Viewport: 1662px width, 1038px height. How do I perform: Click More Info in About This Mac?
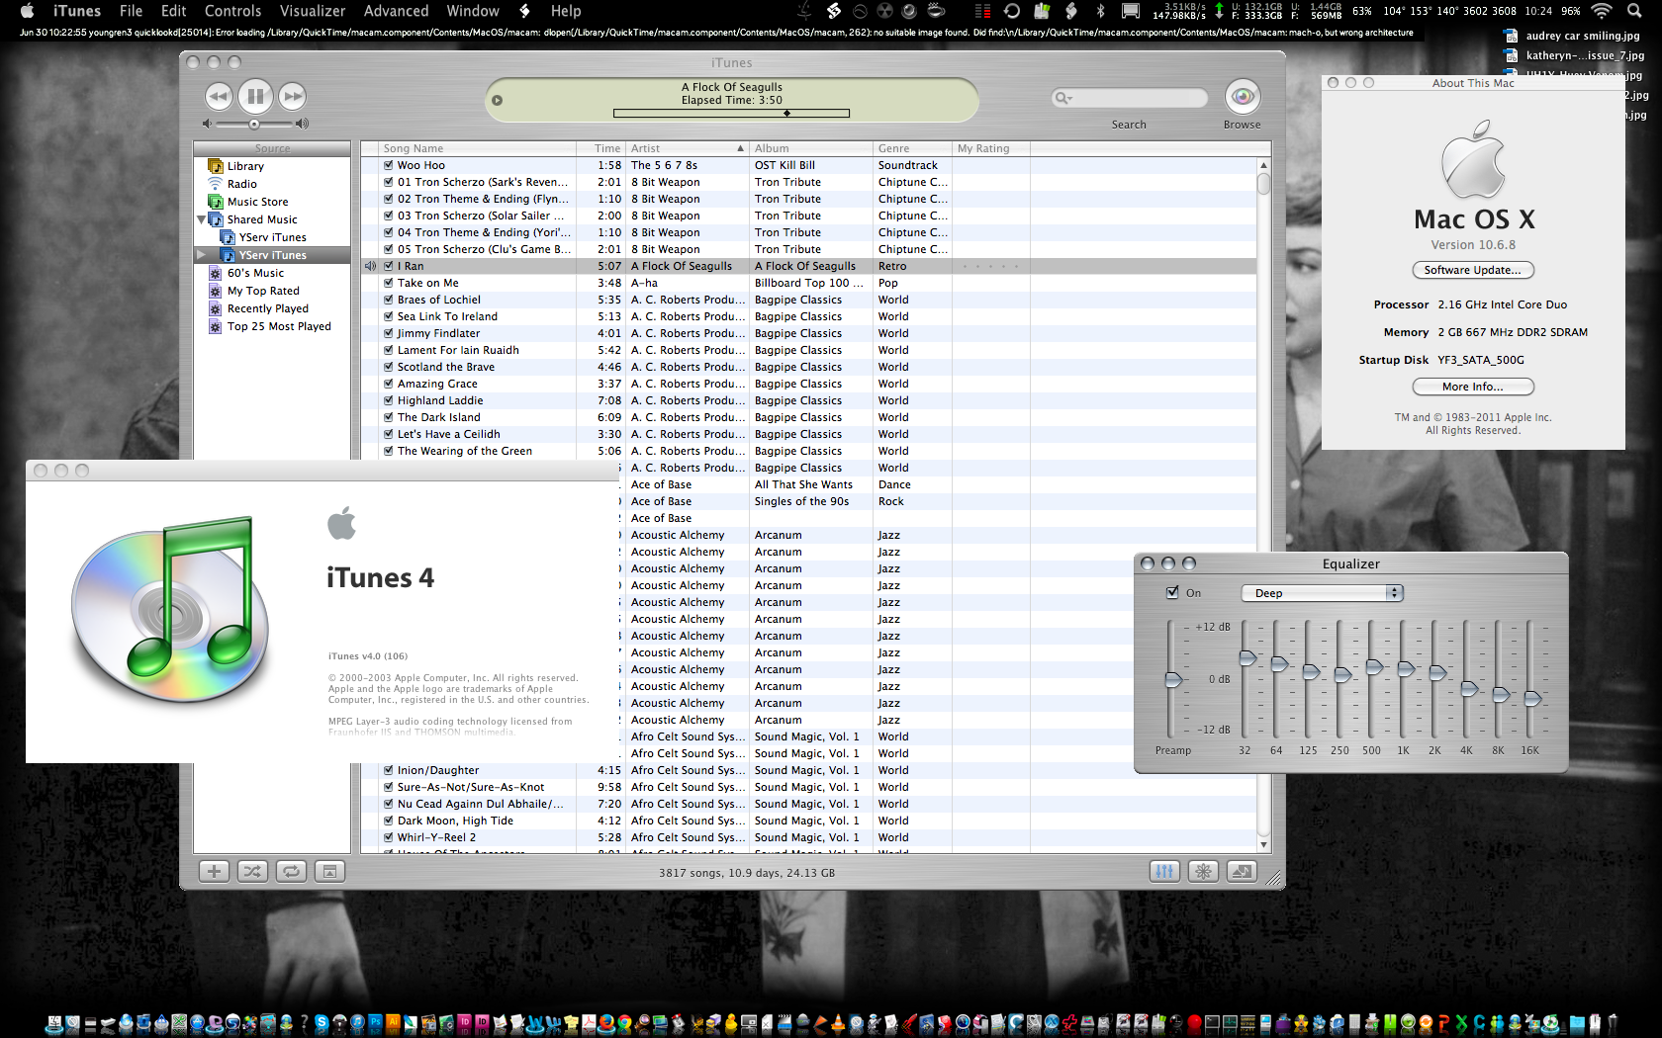point(1473,387)
